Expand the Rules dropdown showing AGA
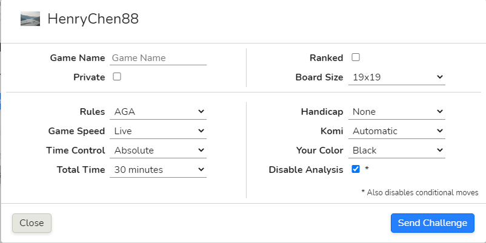This screenshot has width=486, height=243. coord(158,112)
